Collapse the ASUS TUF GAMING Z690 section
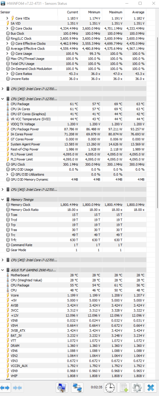The image size is (159, 396). pos(3,270)
